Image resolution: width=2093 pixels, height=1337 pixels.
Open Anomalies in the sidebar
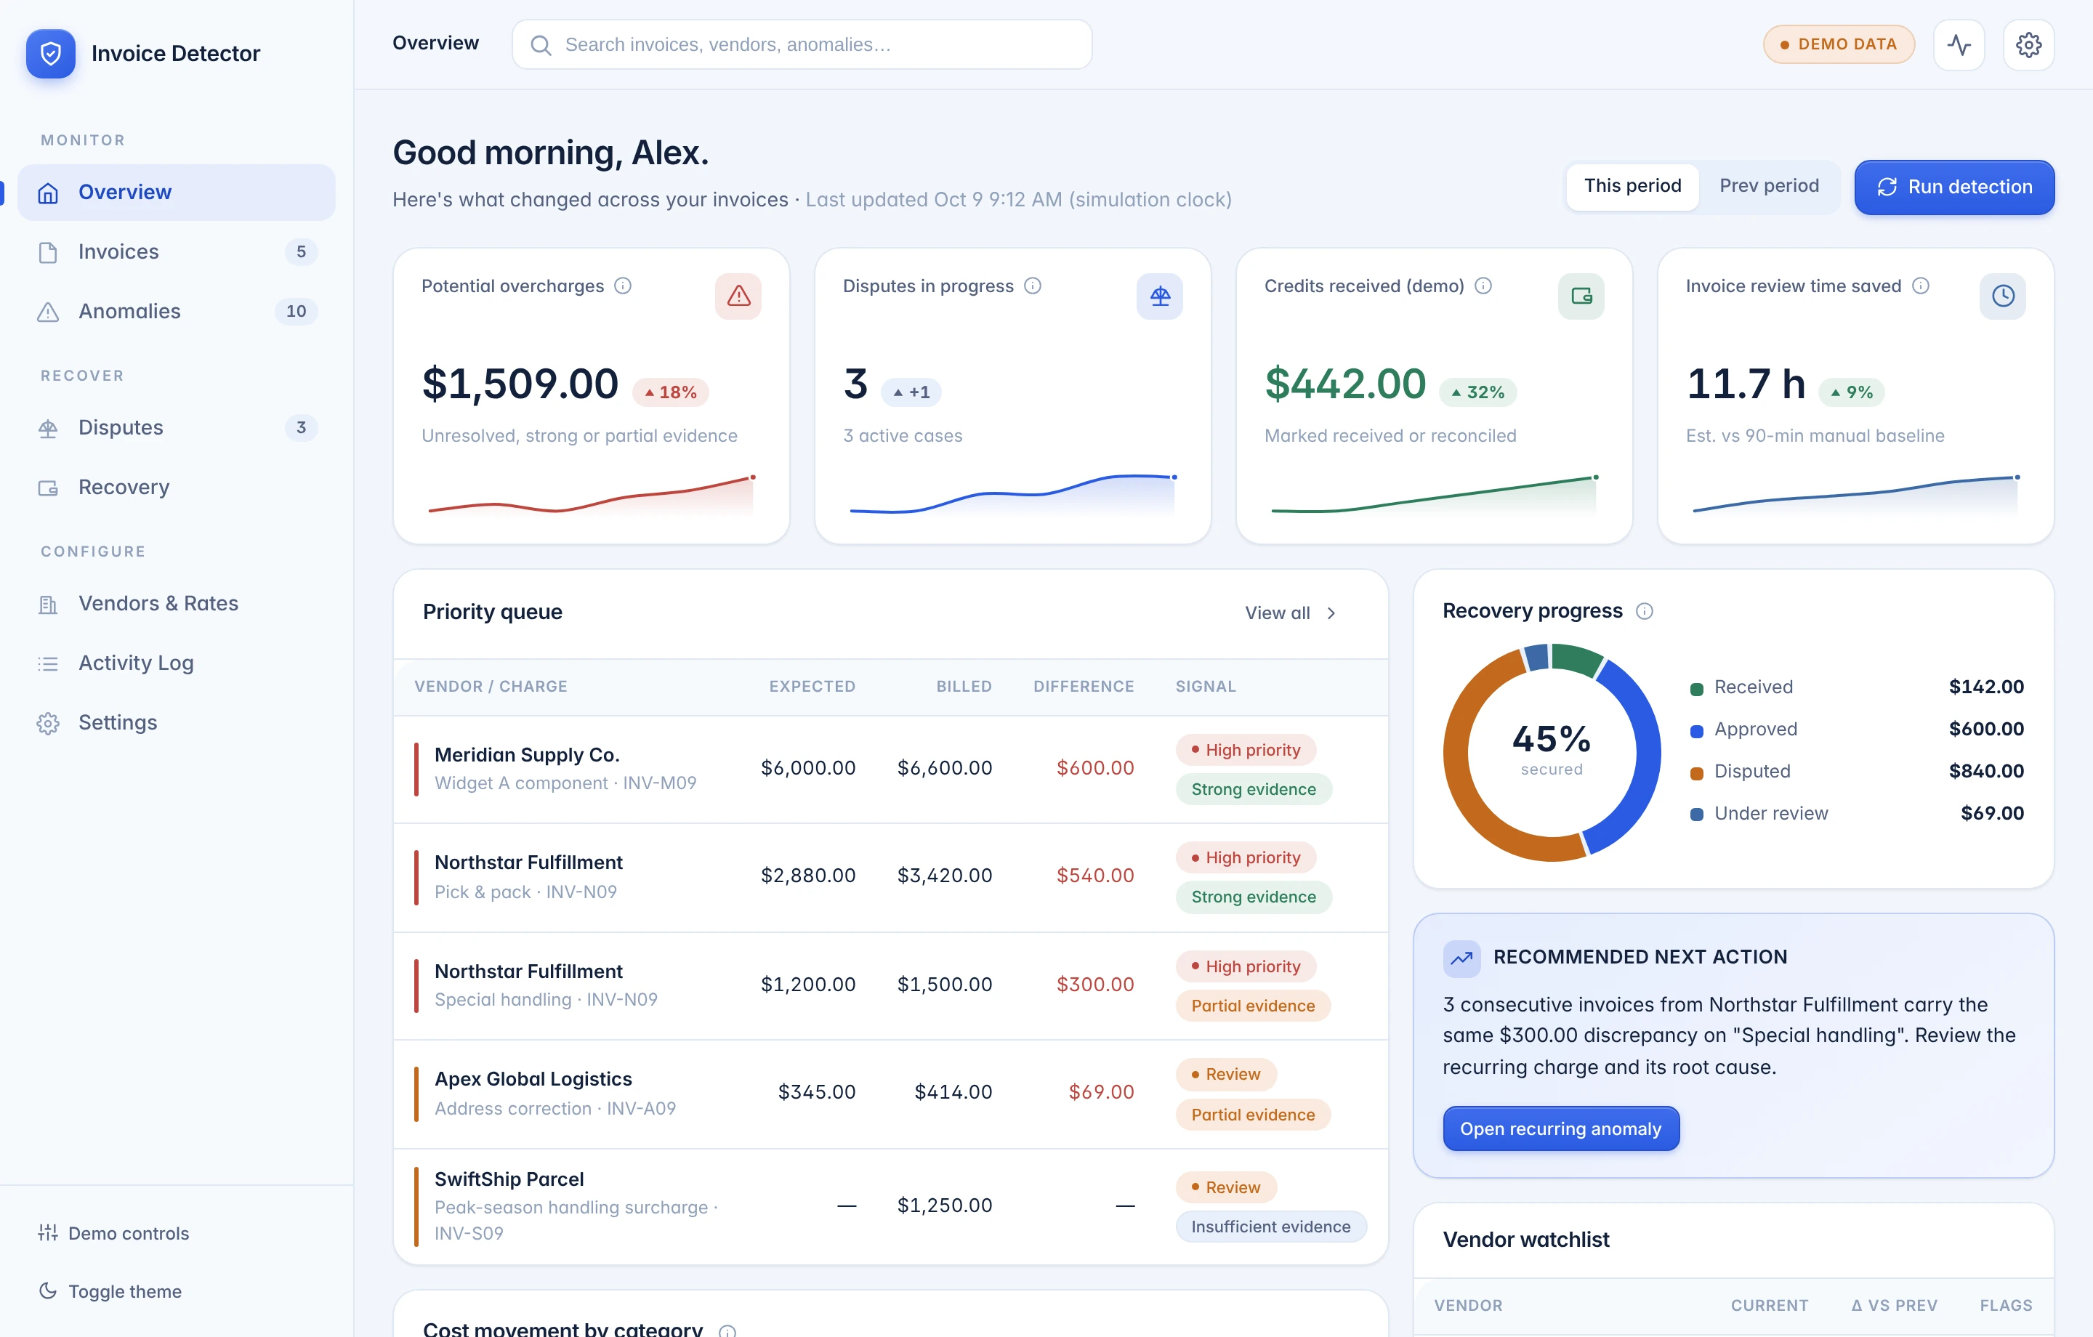click(177, 311)
